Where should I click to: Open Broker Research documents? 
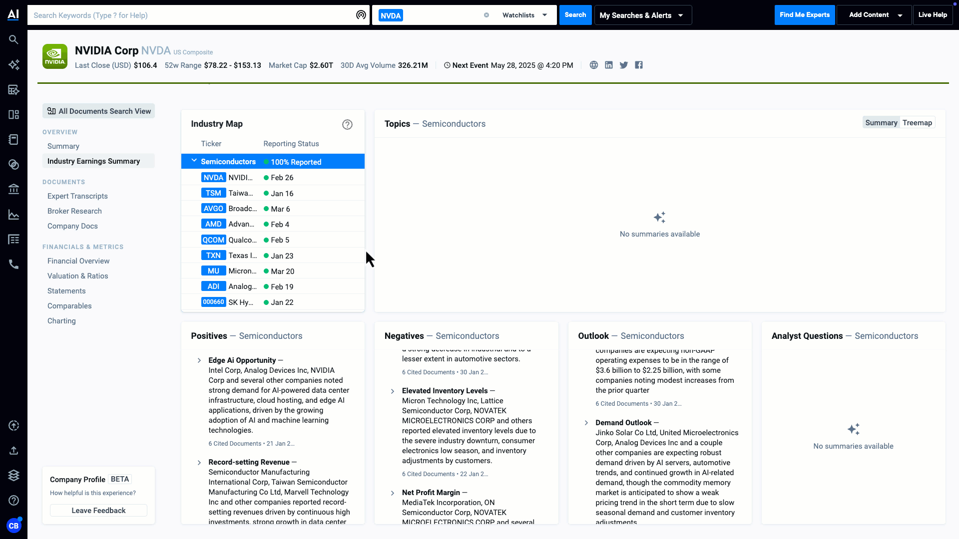[x=74, y=211]
